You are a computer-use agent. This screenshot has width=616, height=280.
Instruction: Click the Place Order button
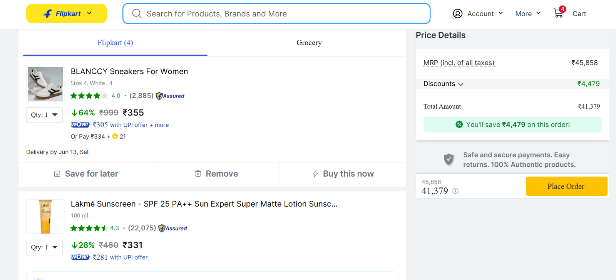pos(567,186)
